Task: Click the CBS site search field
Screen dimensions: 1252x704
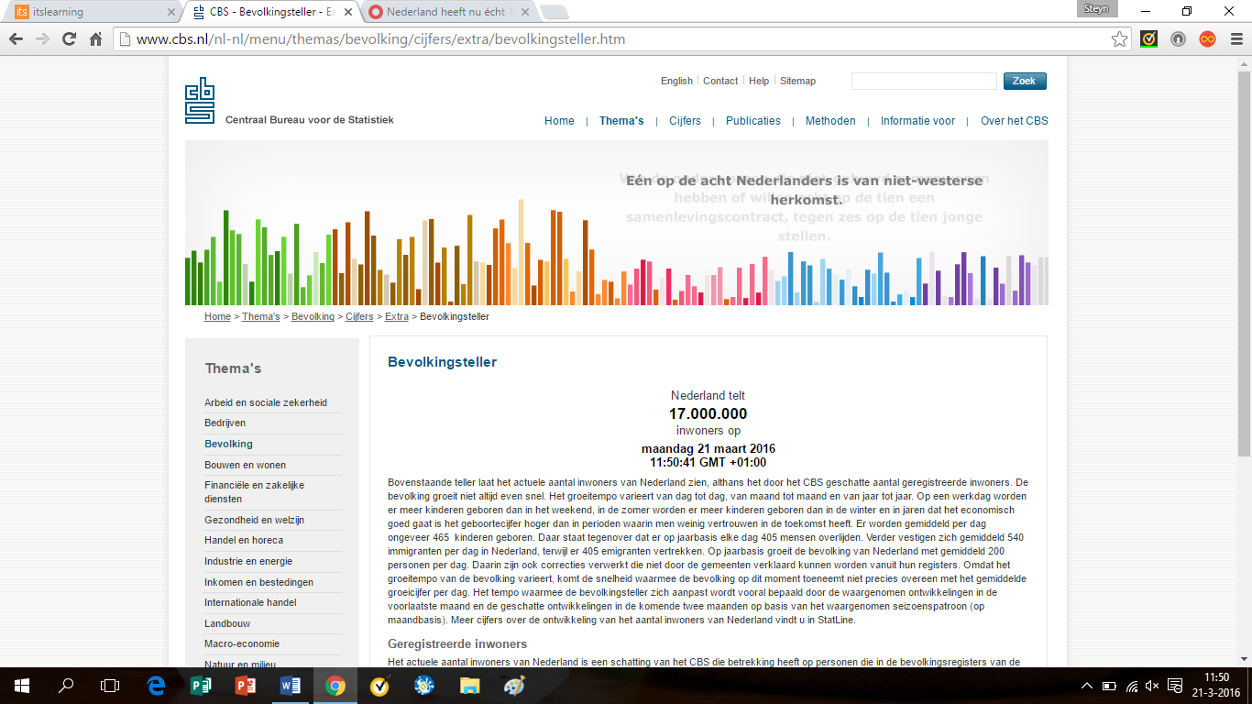Action: click(924, 82)
